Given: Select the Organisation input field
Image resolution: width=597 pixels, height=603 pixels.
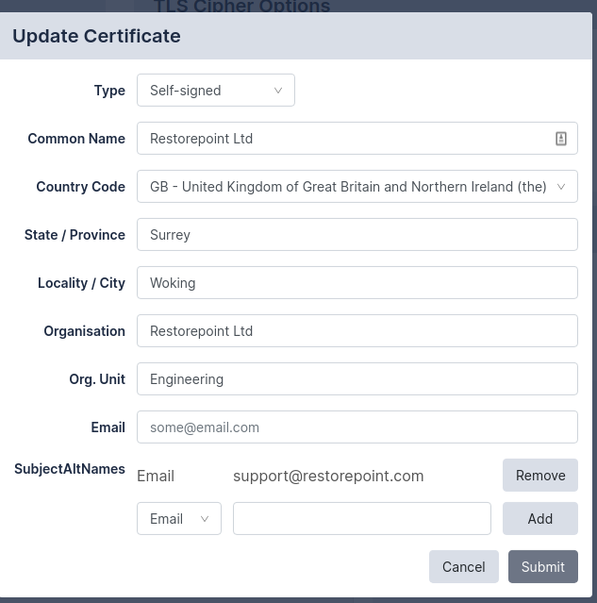Looking at the screenshot, I should click(x=357, y=331).
